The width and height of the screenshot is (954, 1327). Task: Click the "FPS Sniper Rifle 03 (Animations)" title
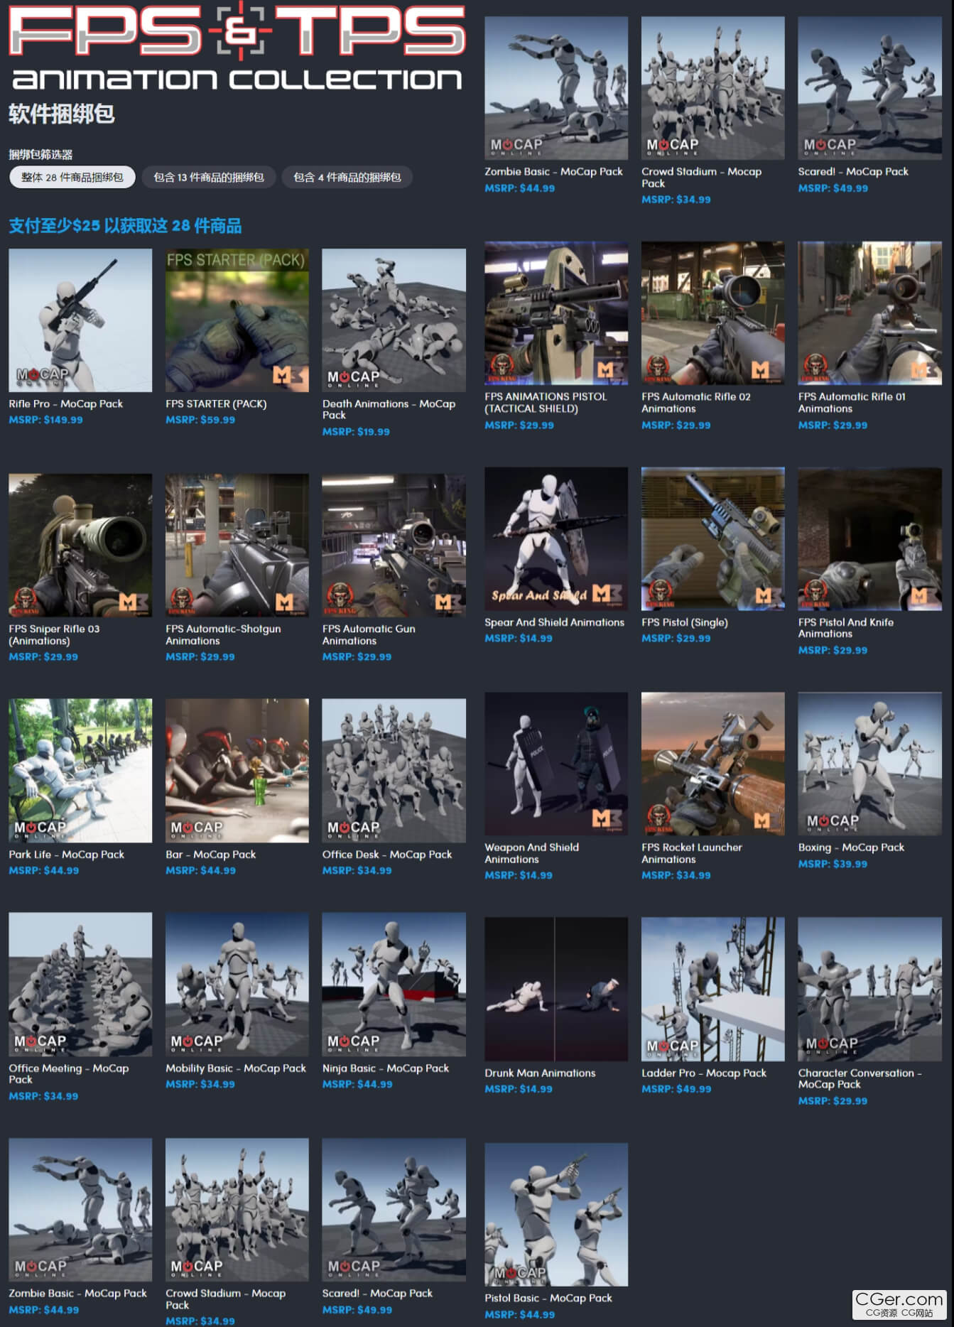(54, 634)
